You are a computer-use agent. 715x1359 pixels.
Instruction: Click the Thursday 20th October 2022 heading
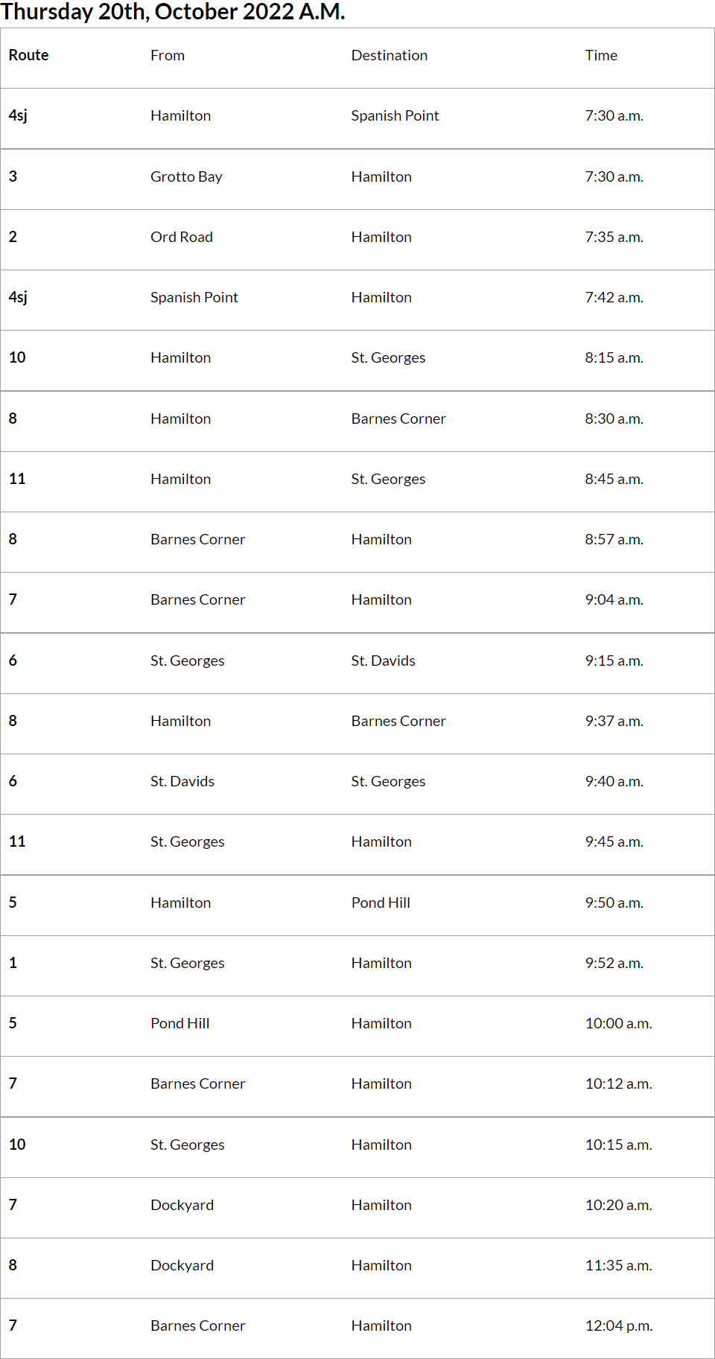[173, 12]
